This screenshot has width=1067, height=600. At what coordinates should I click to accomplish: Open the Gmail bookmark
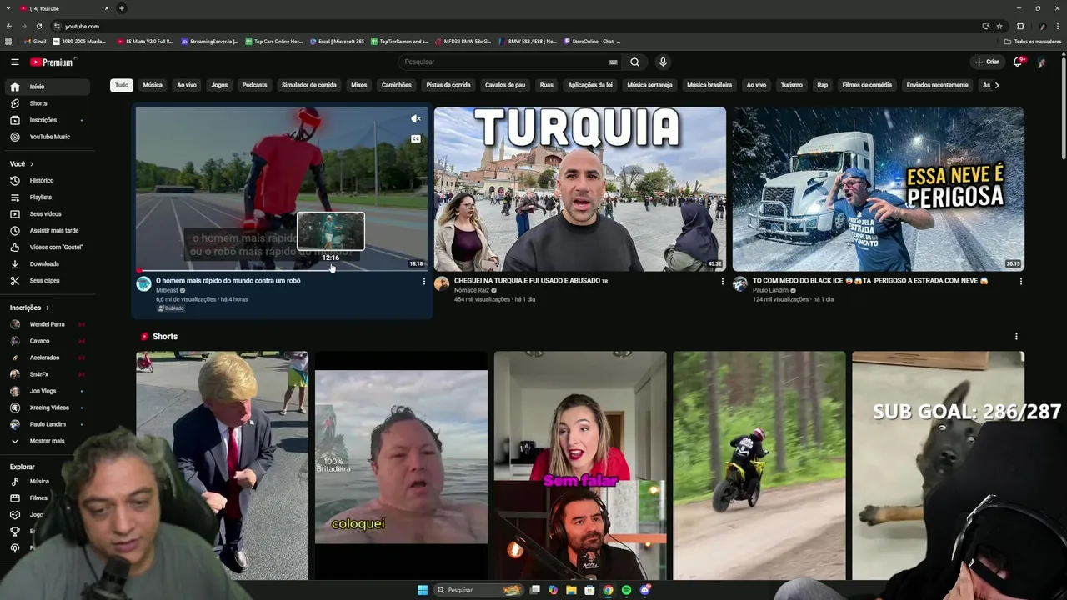coord(35,42)
